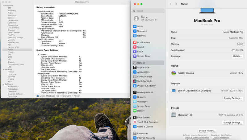247x140 pixels.
Task: Select NVMExpress in the Hardware list
Action: pos(13,42)
